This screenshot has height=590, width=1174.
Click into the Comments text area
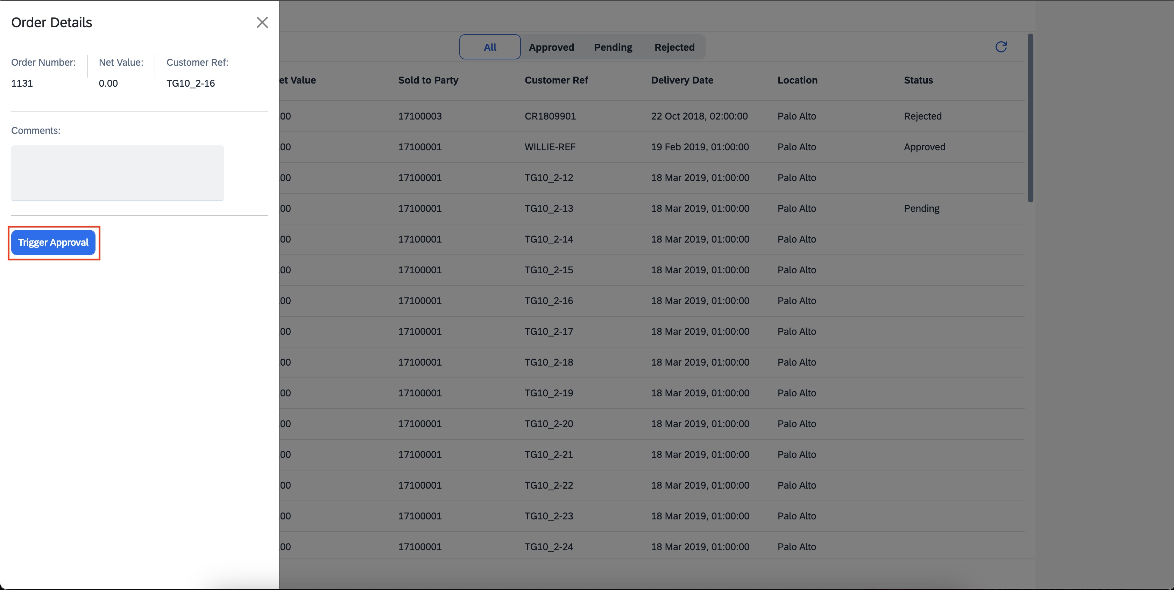click(117, 173)
